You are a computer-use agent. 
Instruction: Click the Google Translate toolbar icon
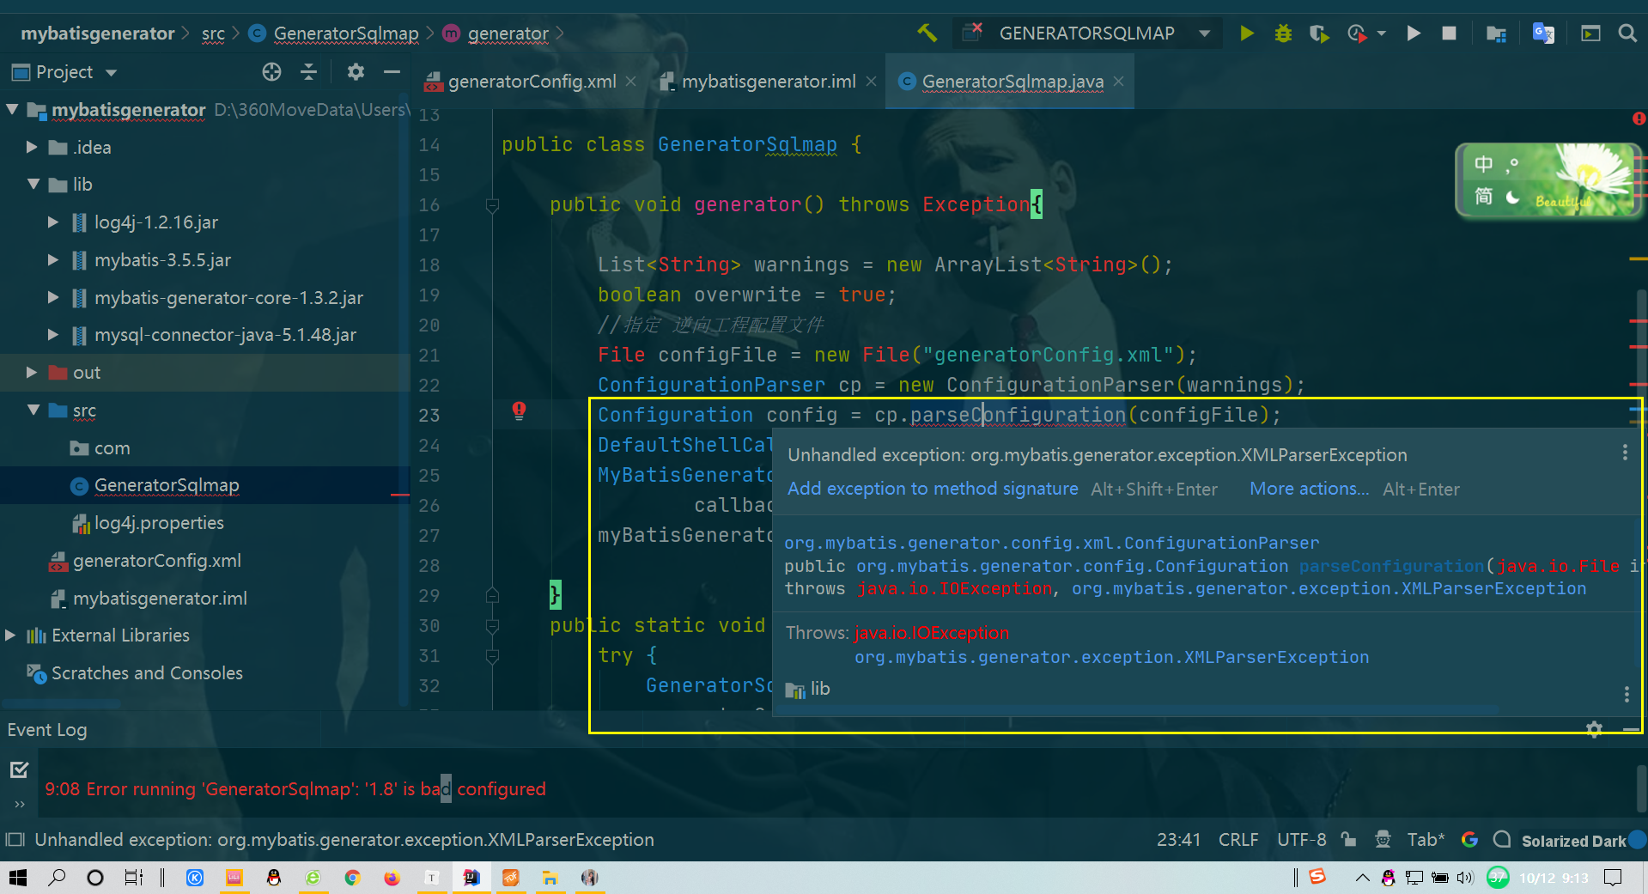click(1543, 33)
